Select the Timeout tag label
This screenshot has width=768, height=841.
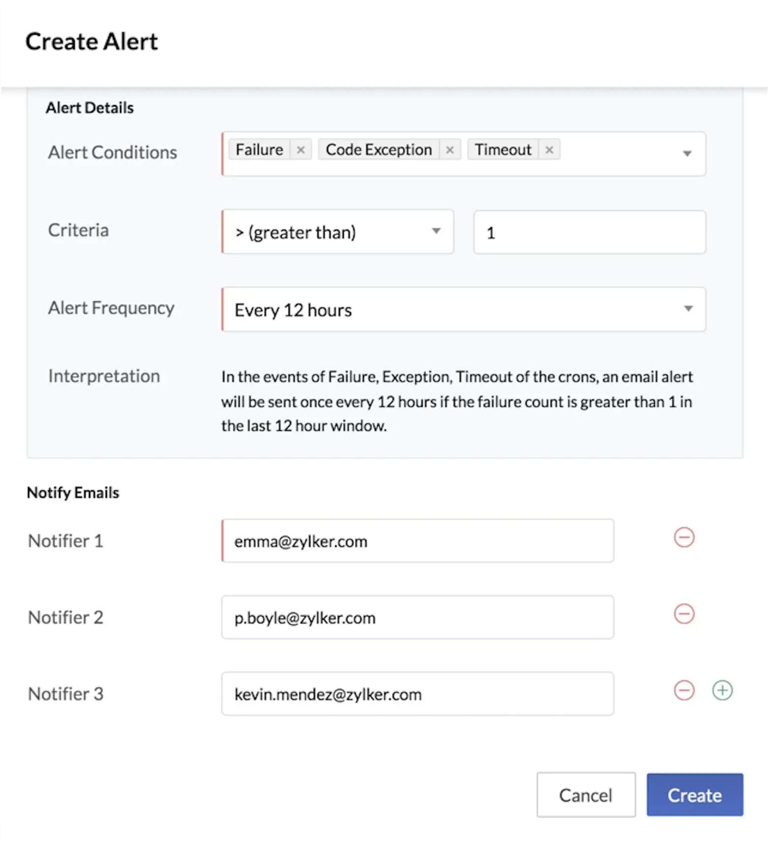point(503,150)
